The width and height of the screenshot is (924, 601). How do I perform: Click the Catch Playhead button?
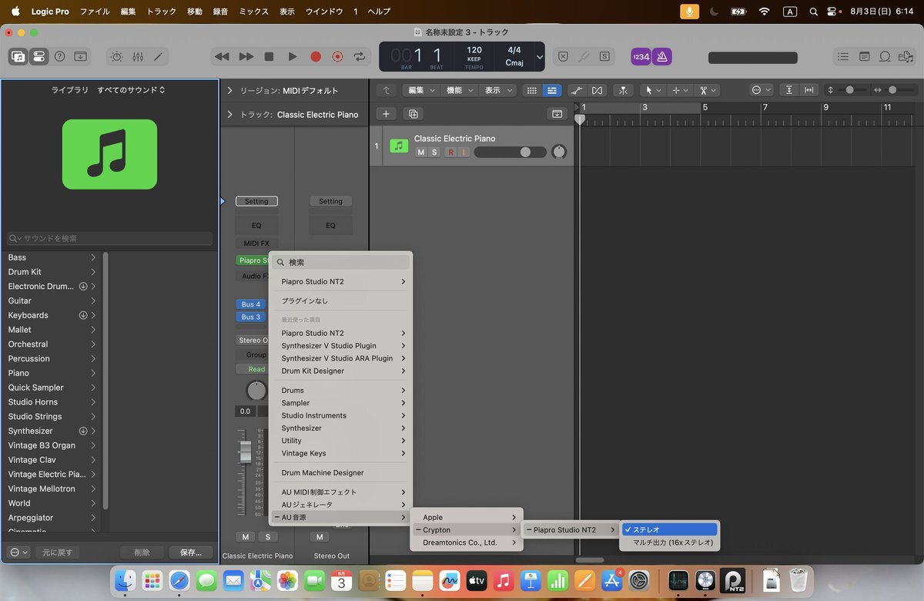(624, 90)
